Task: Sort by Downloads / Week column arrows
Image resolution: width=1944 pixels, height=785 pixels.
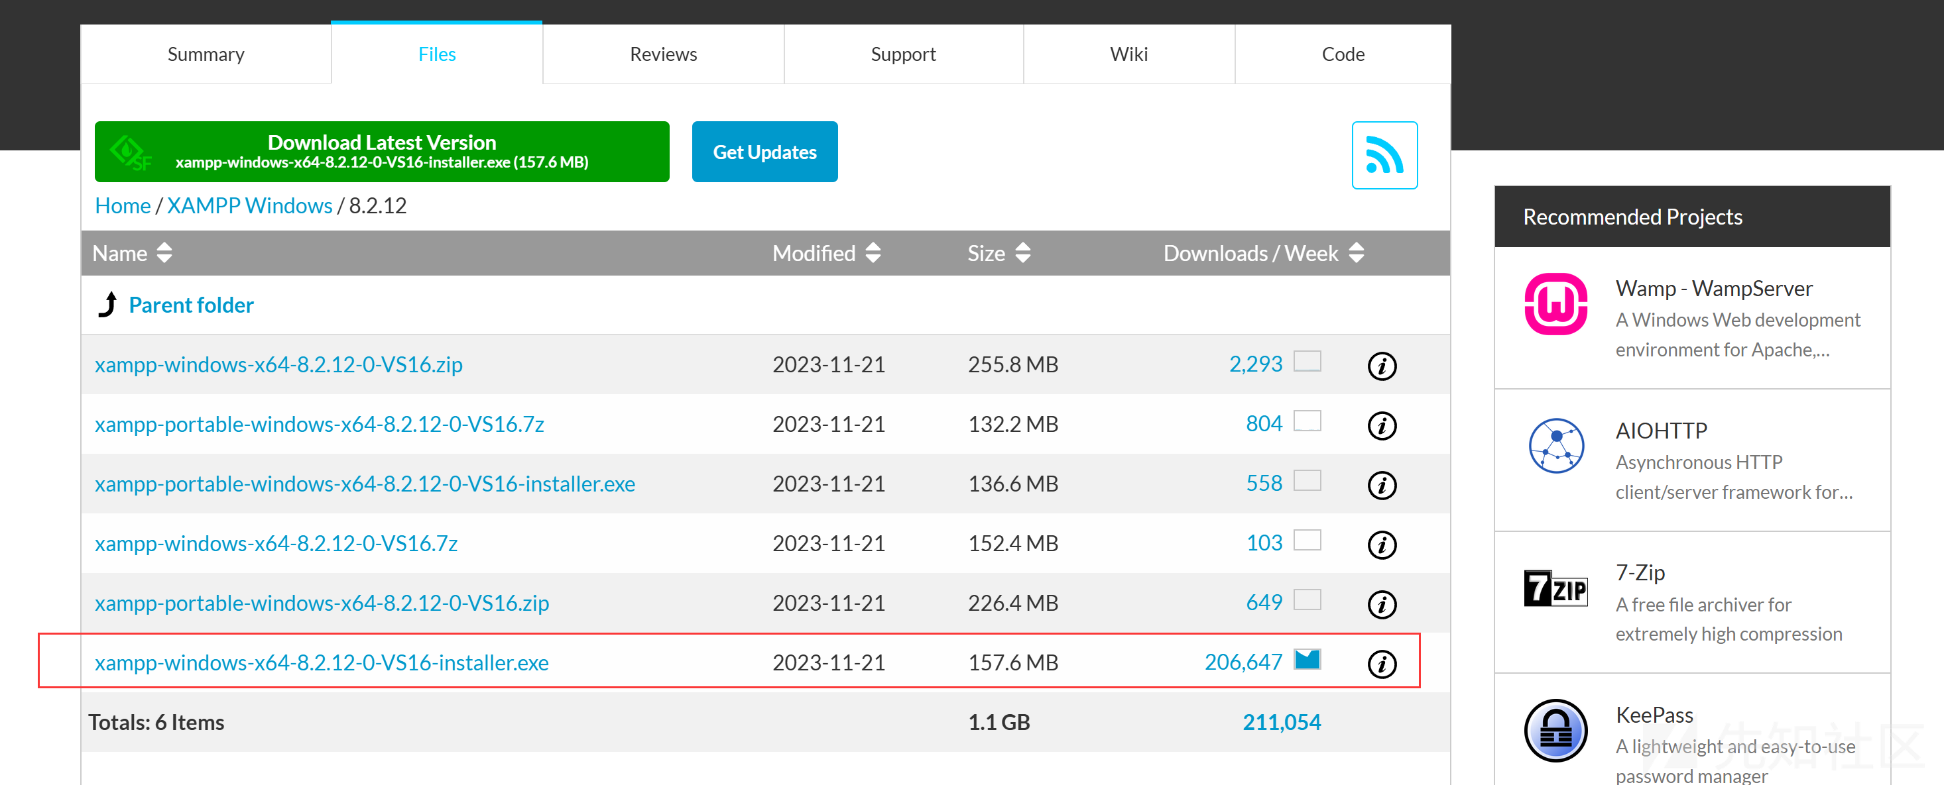Action: (1355, 253)
